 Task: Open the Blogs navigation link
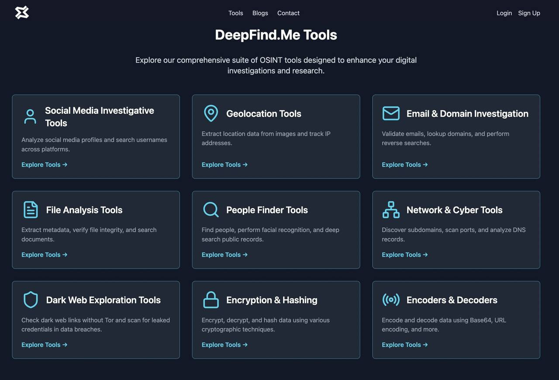(x=260, y=13)
